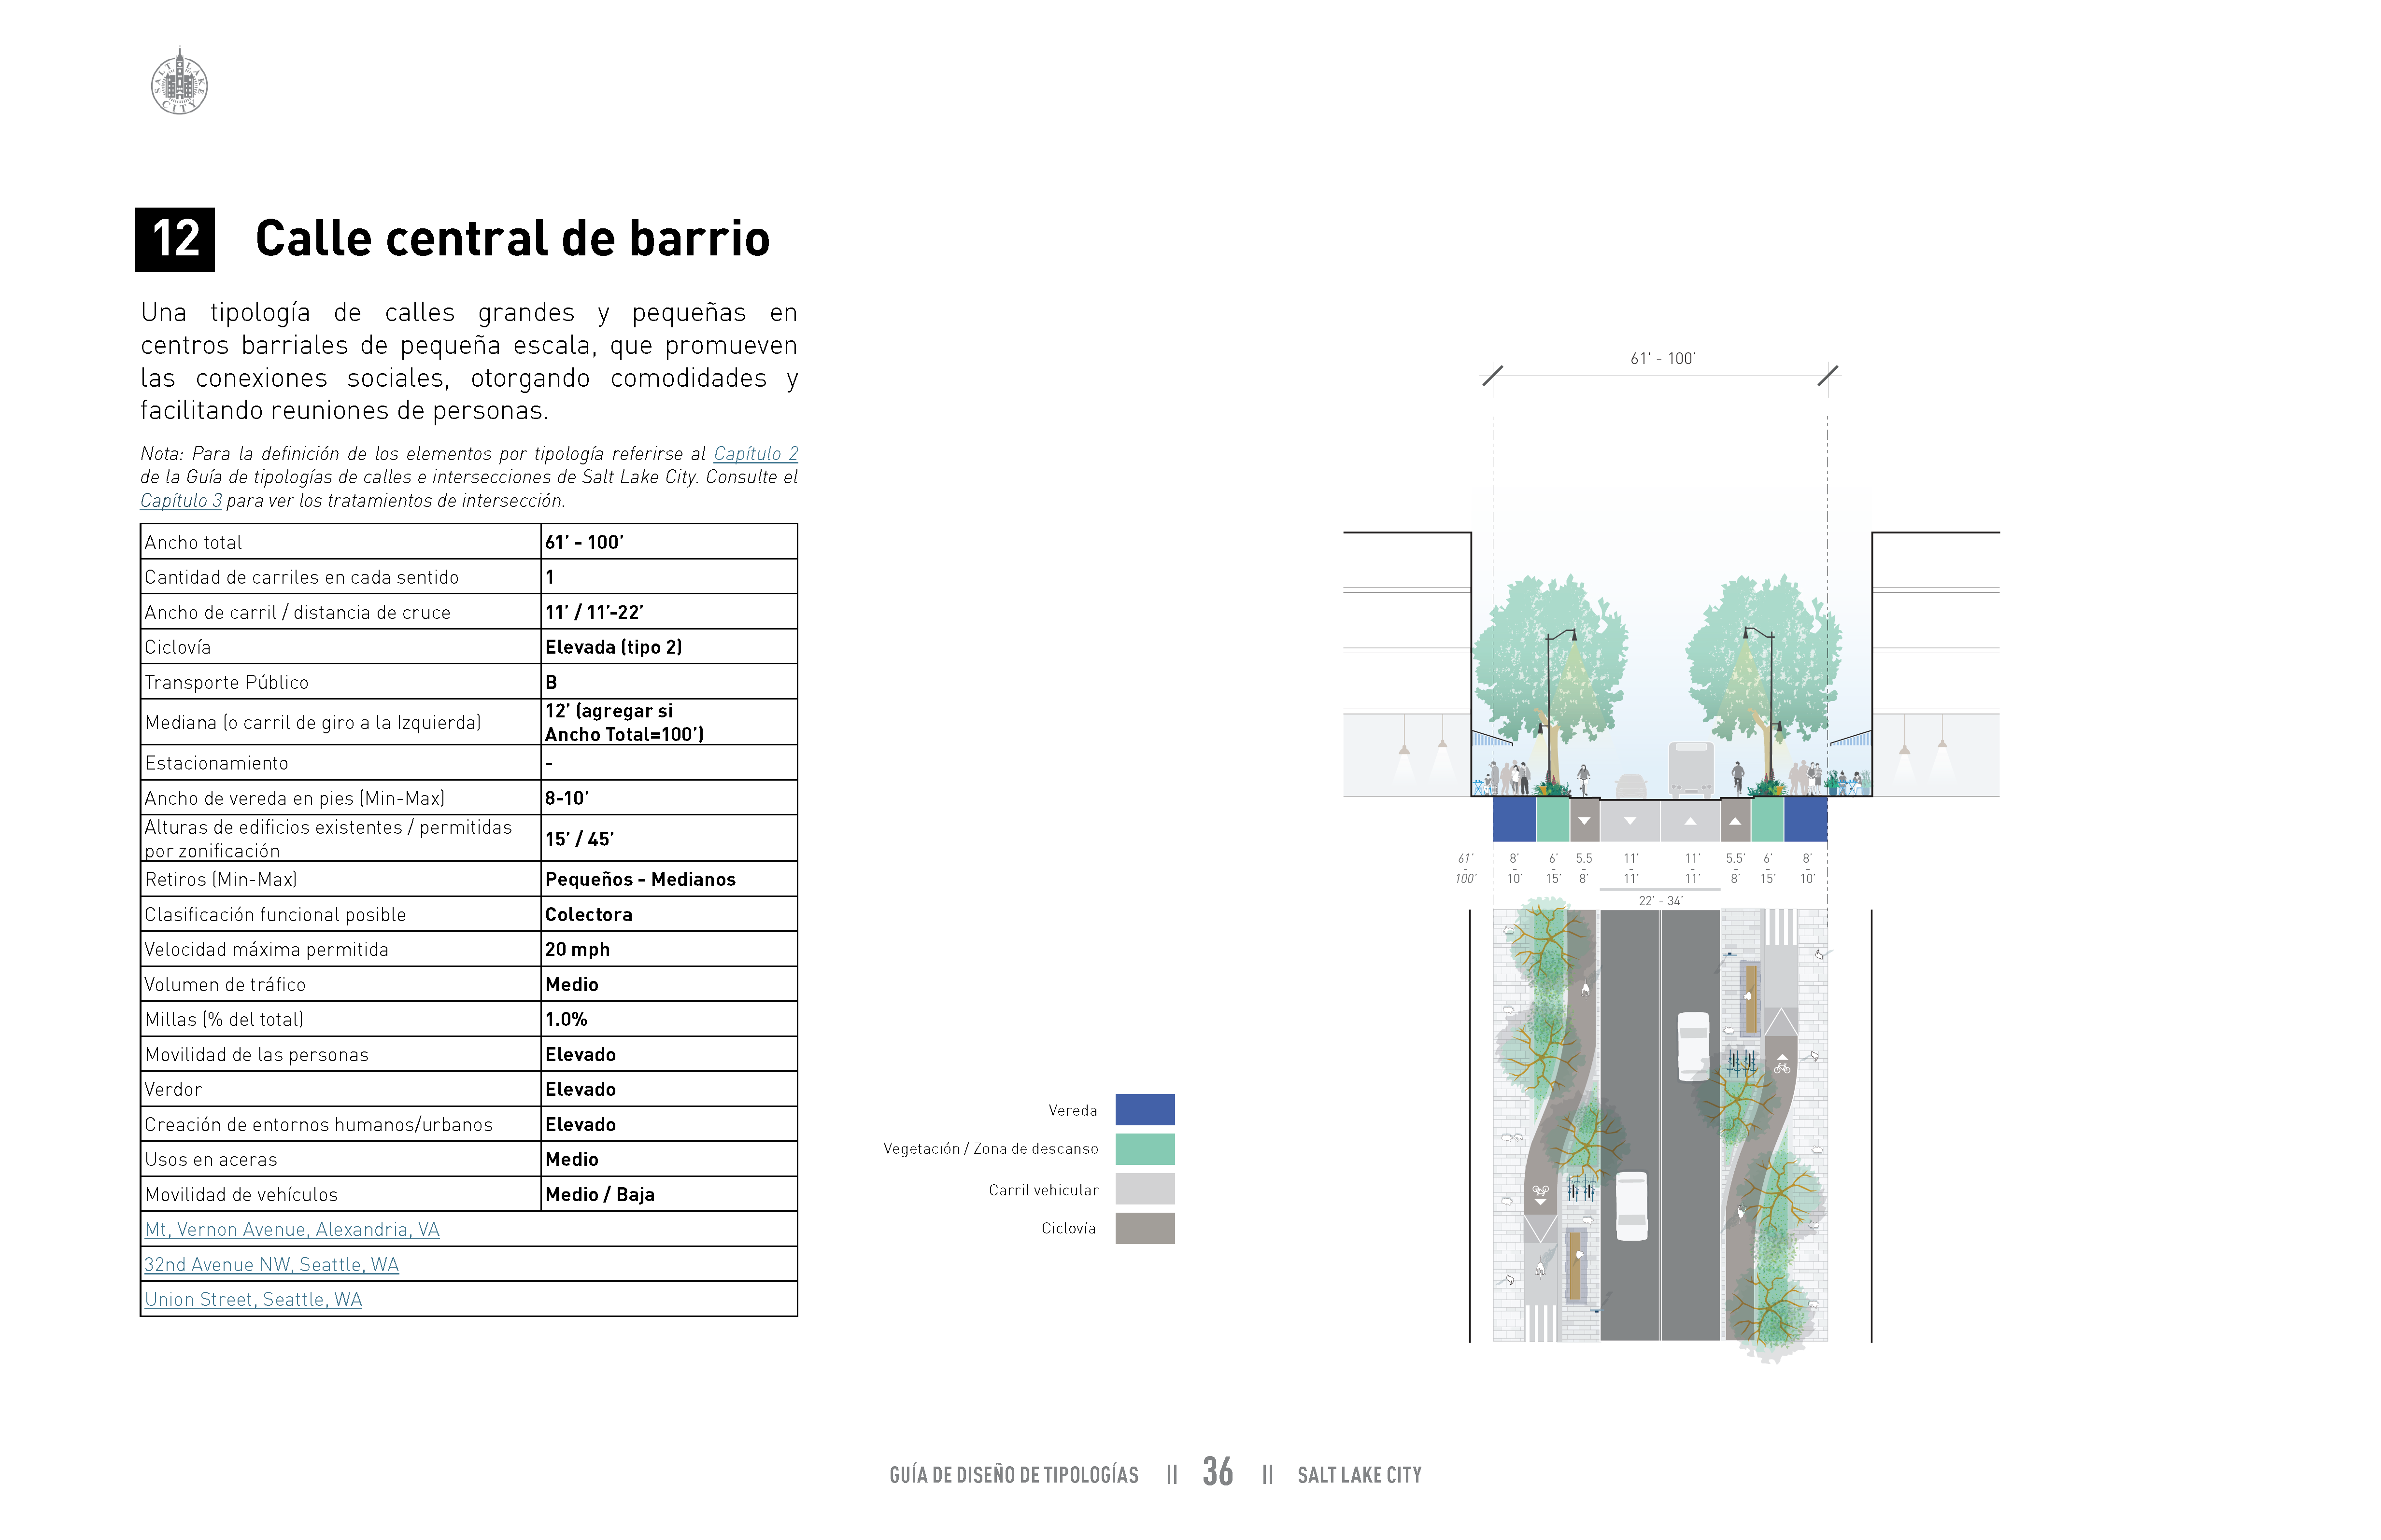Screen dimensions: 2381x1540
Task: Click 'Creación de entornos humanos/urbanos' label
Action: point(318,1125)
